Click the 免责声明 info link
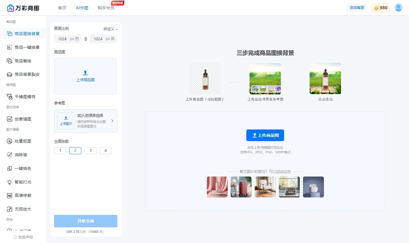The height and width of the screenshot is (243, 409). point(23,237)
